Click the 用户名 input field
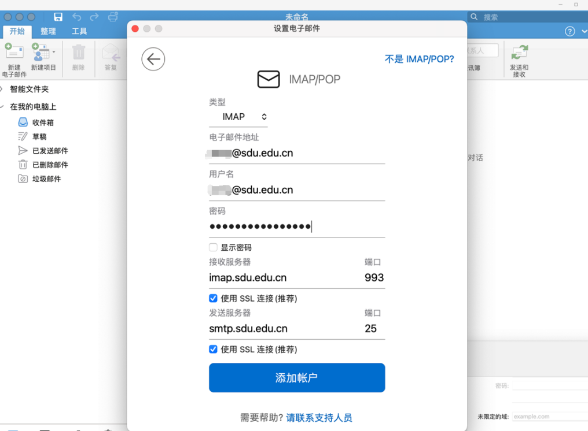Viewport: 588px width, 431px height. pyautogui.click(x=297, y=190)
